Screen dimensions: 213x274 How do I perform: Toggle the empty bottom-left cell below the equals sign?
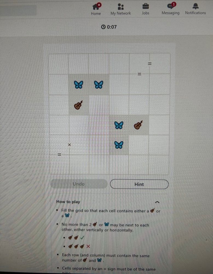pyautogui.click(x=59, y=164)
